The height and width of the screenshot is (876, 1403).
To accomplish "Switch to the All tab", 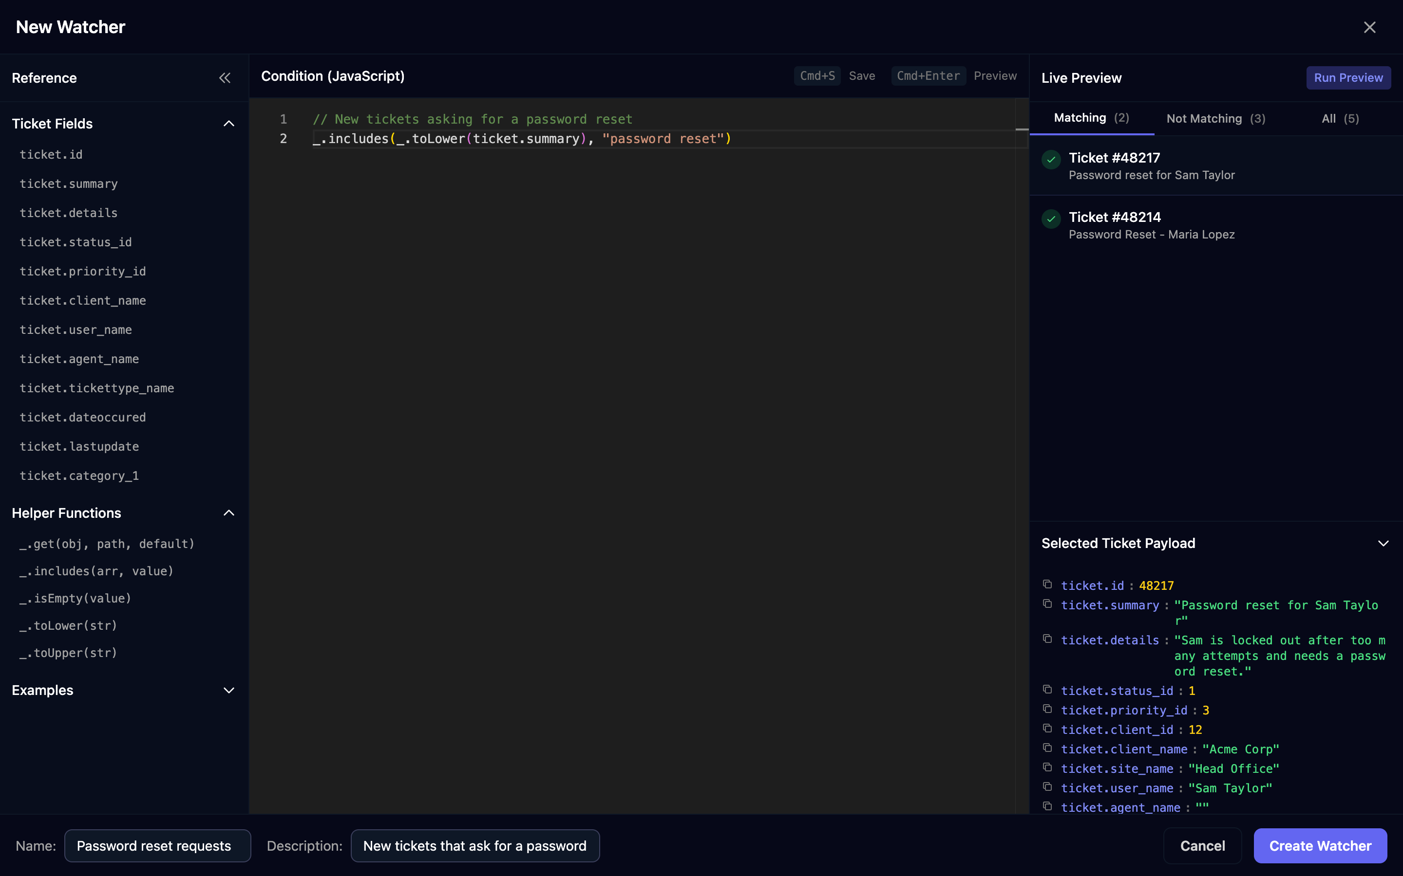I will 1340,119.
